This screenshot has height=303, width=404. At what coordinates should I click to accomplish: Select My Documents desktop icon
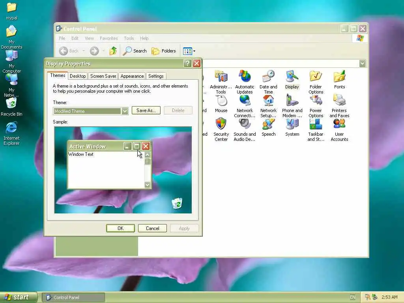(x=11, y=37)
